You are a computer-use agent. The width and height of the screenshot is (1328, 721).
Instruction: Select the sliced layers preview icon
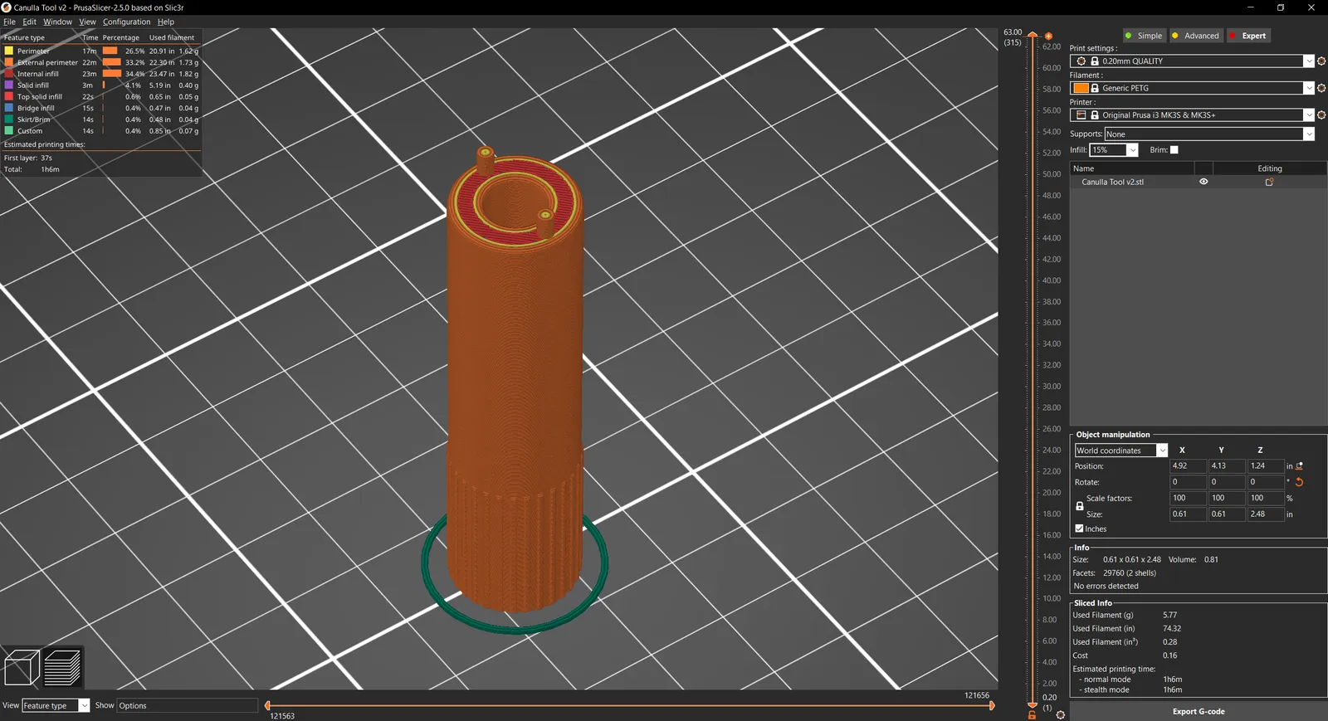[x=62, y=667]
